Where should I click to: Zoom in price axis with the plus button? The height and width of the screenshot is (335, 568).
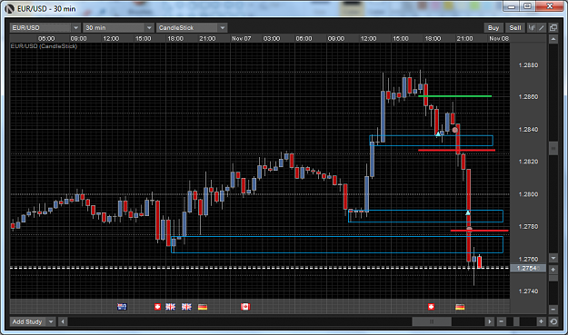coord(553,270)
